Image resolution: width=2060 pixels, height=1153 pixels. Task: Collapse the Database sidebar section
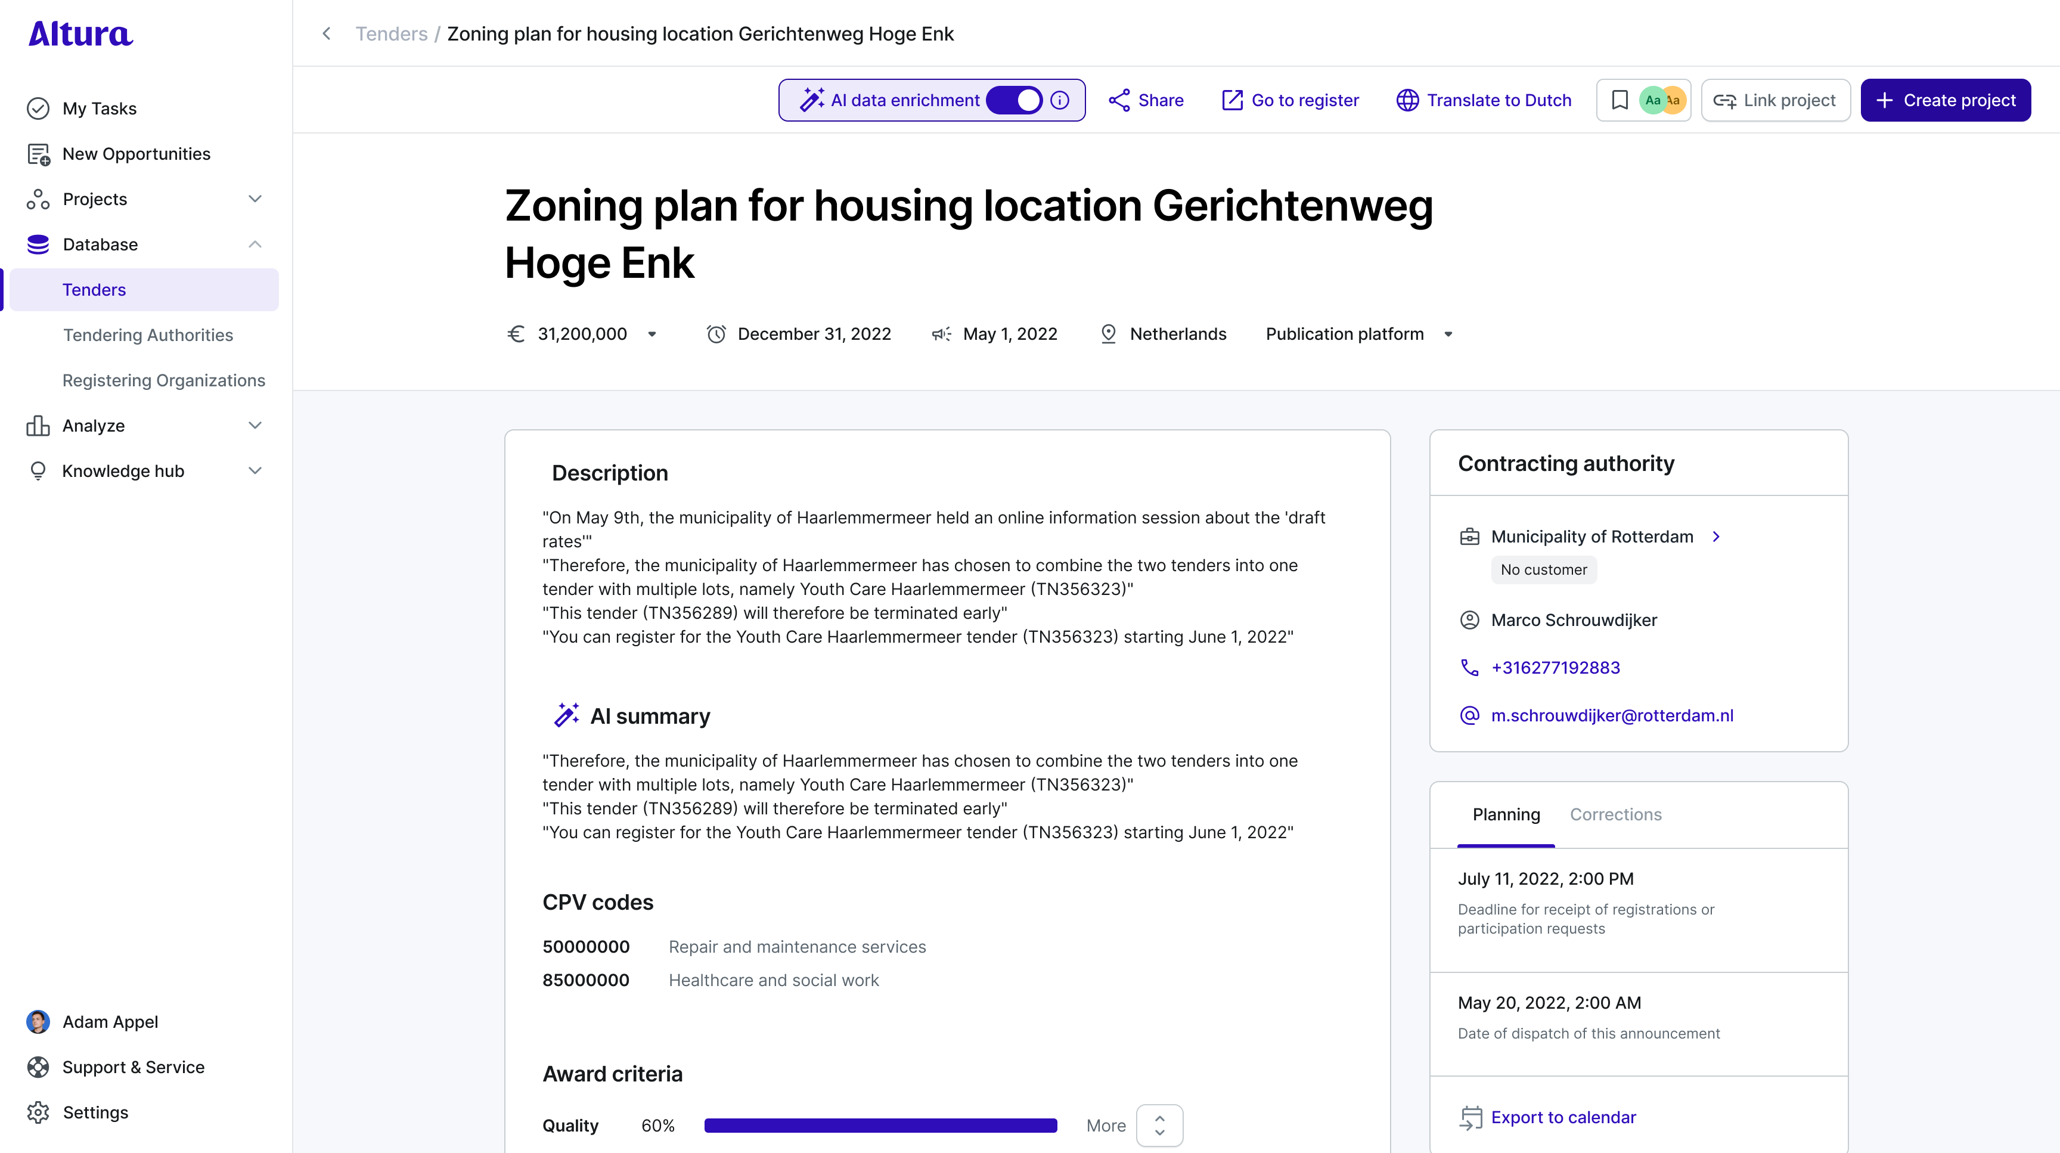tap(255, 244)
